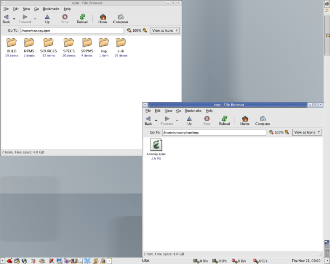
Task: Click Back arrow in rpm File Browser
Action: [6, 17]
